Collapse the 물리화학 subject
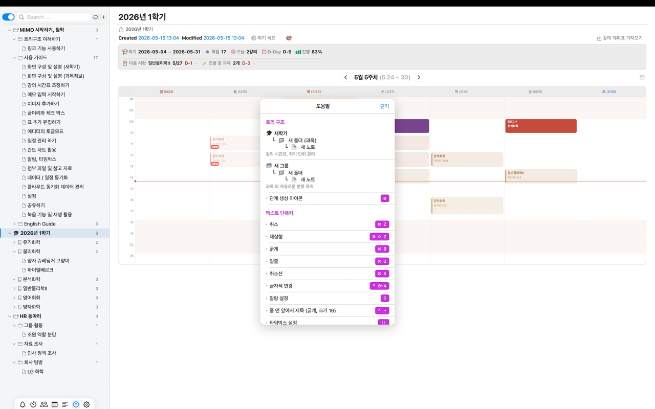Viewport: 655px width, 409px height. click(14, 252)
